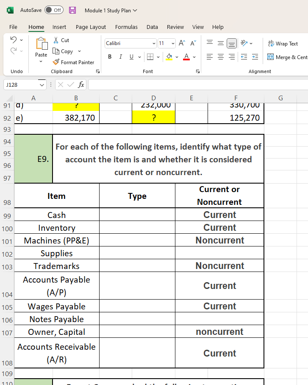Click the Decrease Indent icon
Screen dimensions: 308x385
pyautogui.click(x=244, y=57)
